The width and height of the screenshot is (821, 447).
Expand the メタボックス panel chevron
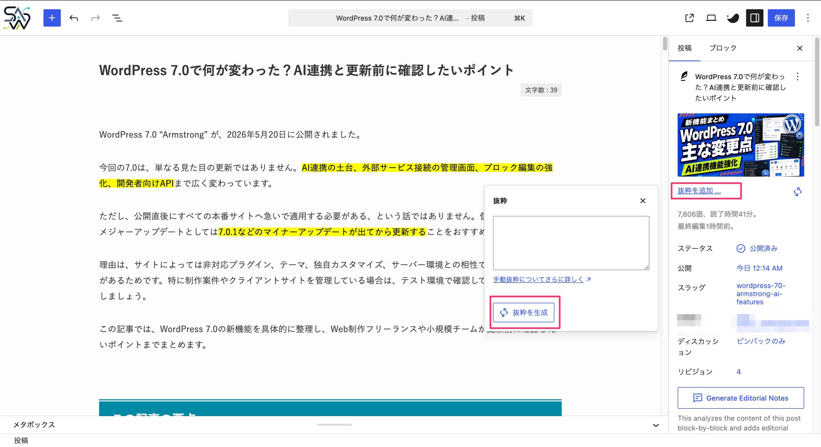tap(656, 425)
